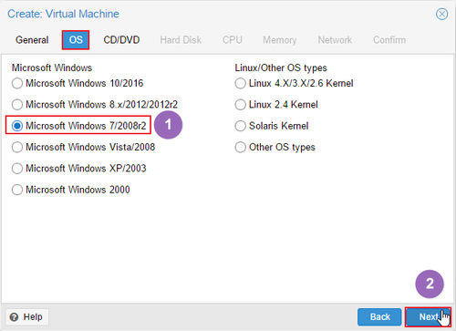Click the Help question mark icon
The height and width of the screenshot is (331, 456).
pos(14,317)
